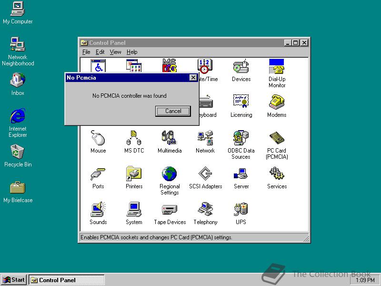Open Network Neighborhood desktop icon
This screenshot has height=286, width=381.
point(18,44)
